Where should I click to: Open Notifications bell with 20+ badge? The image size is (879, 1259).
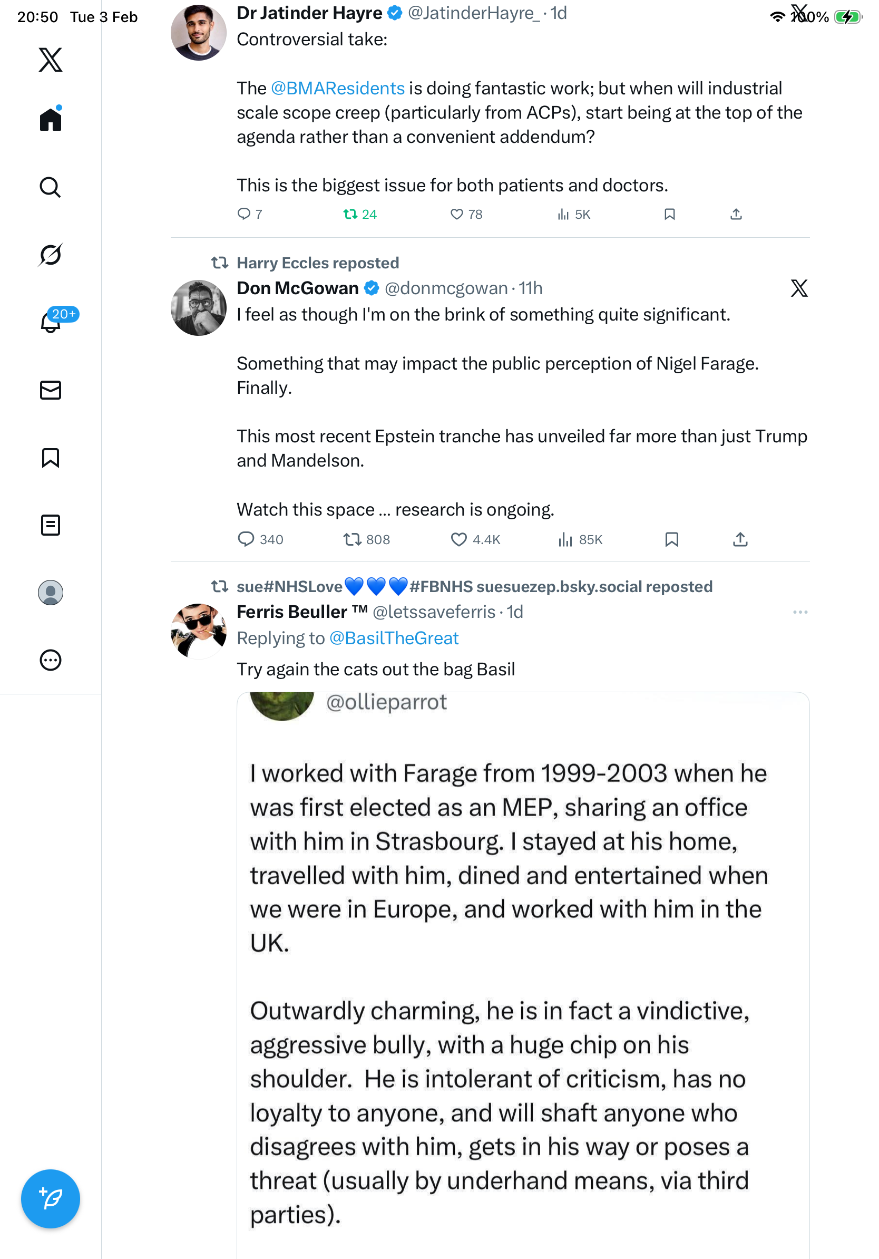coord(51,321)
